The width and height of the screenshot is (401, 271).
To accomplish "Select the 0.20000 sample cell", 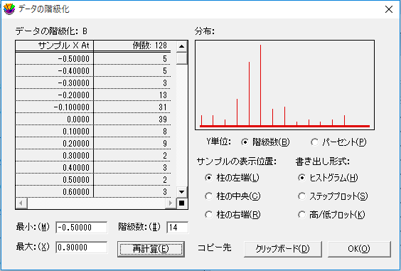I will (x=55, y=143).
